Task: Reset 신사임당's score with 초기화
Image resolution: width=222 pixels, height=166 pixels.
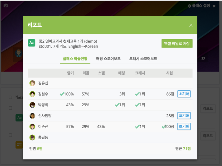Action: click(184, 116)
